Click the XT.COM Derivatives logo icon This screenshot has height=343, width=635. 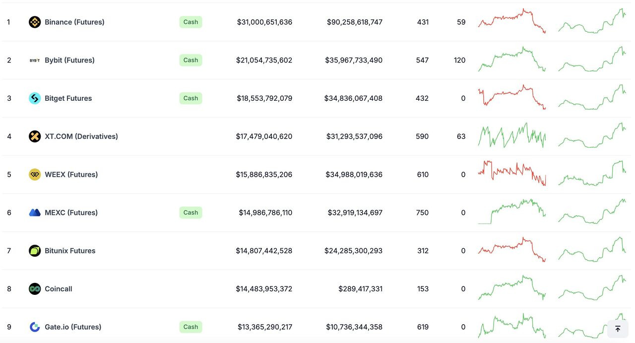[x=35, y=137]
